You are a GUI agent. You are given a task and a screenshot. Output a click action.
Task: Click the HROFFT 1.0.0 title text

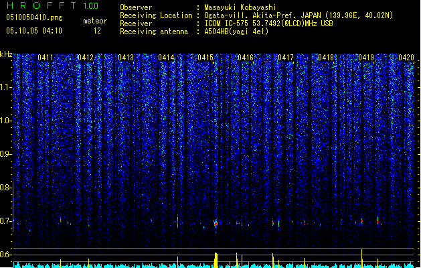pos(52,5)
